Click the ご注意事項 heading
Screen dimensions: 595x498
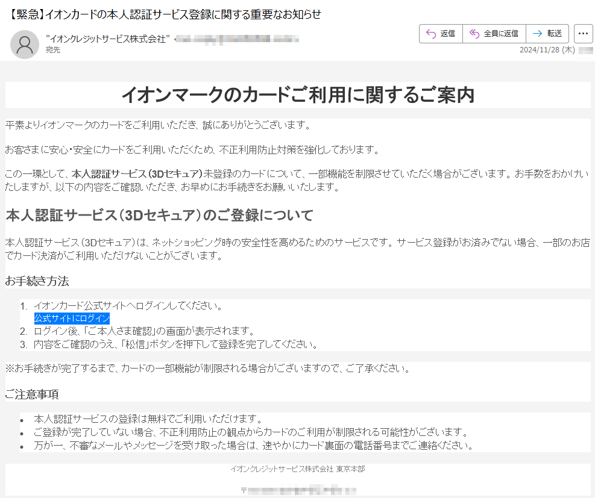click(32, 394)
